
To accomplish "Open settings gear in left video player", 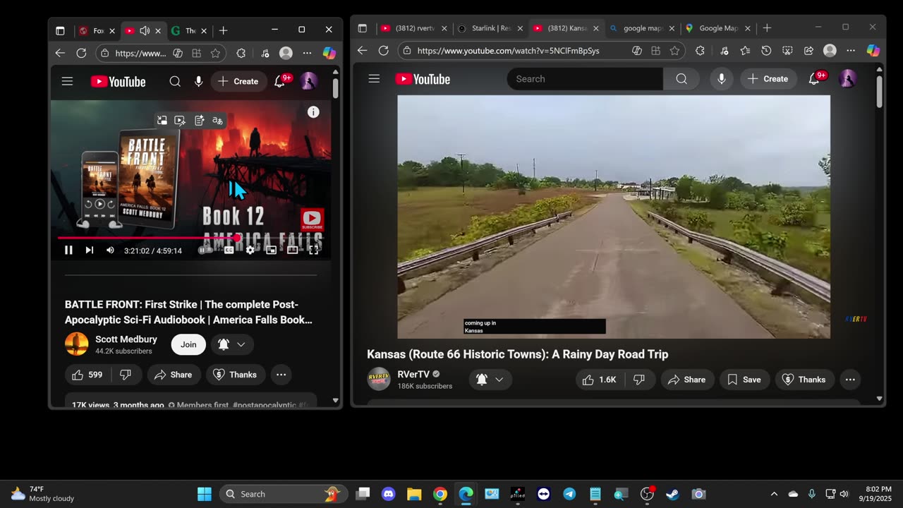I will (x=250, y=250).
